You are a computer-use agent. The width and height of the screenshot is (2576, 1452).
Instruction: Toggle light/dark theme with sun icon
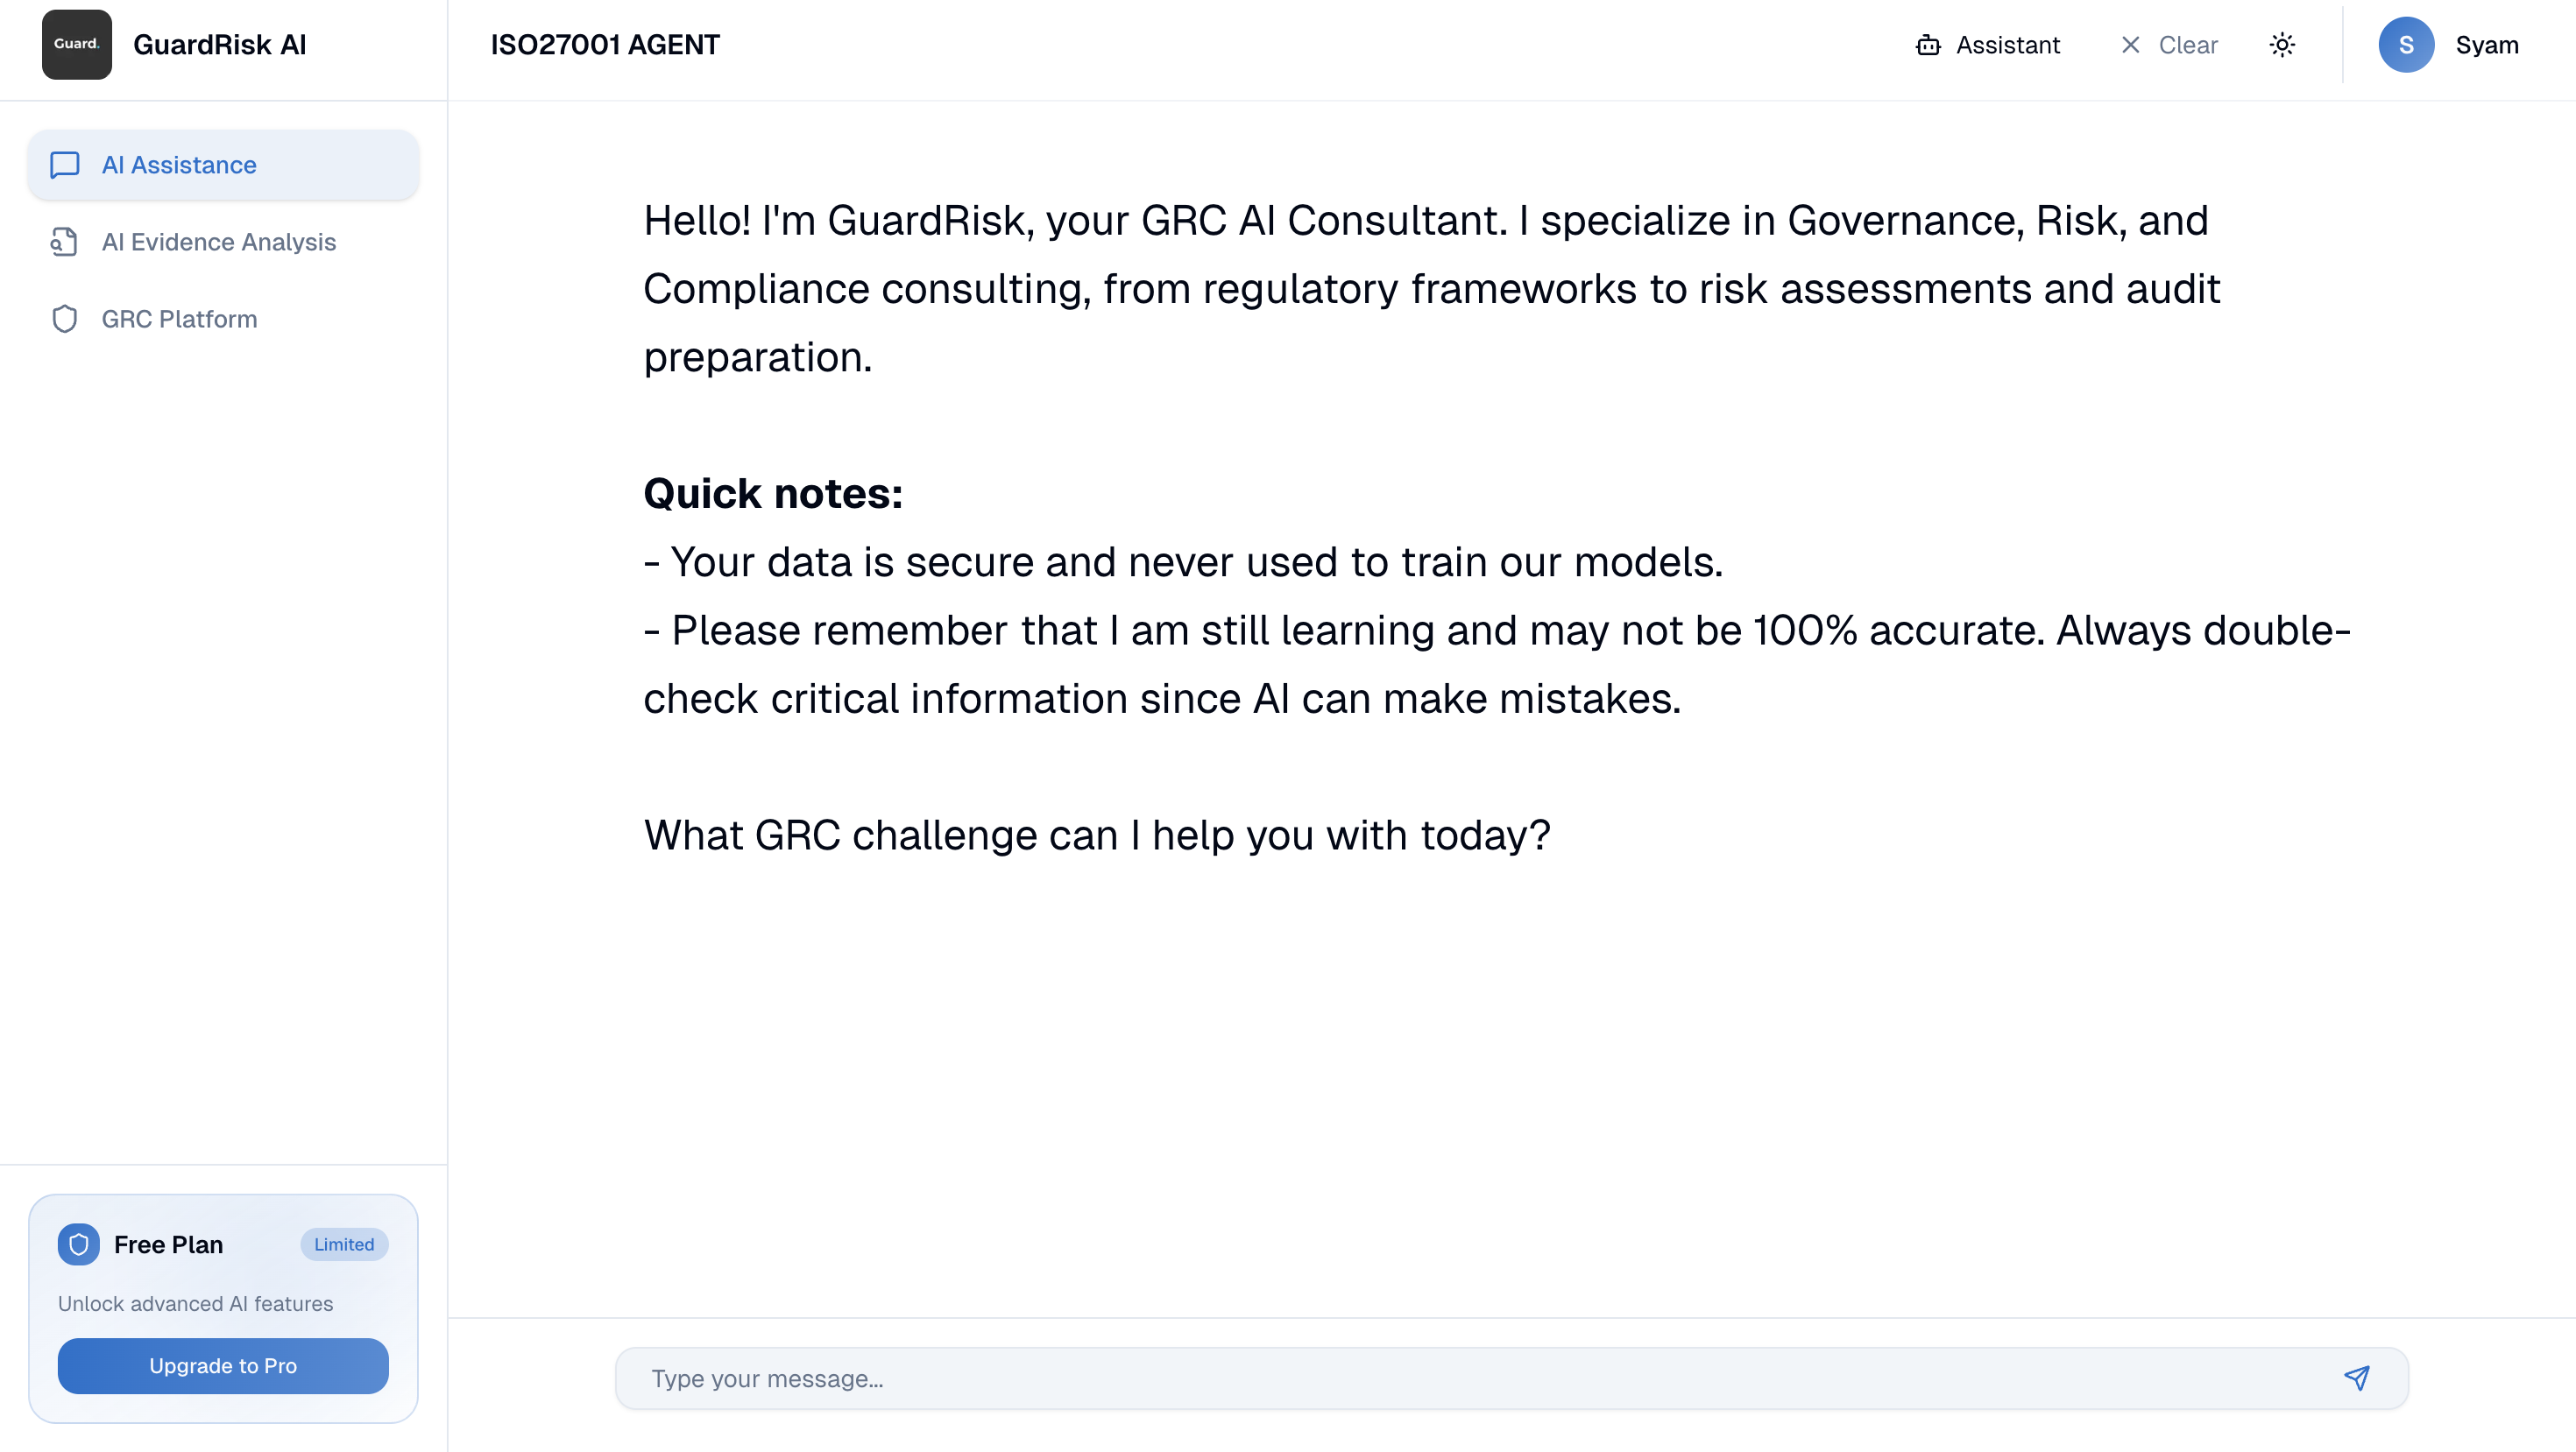[x=2282, y=45]
